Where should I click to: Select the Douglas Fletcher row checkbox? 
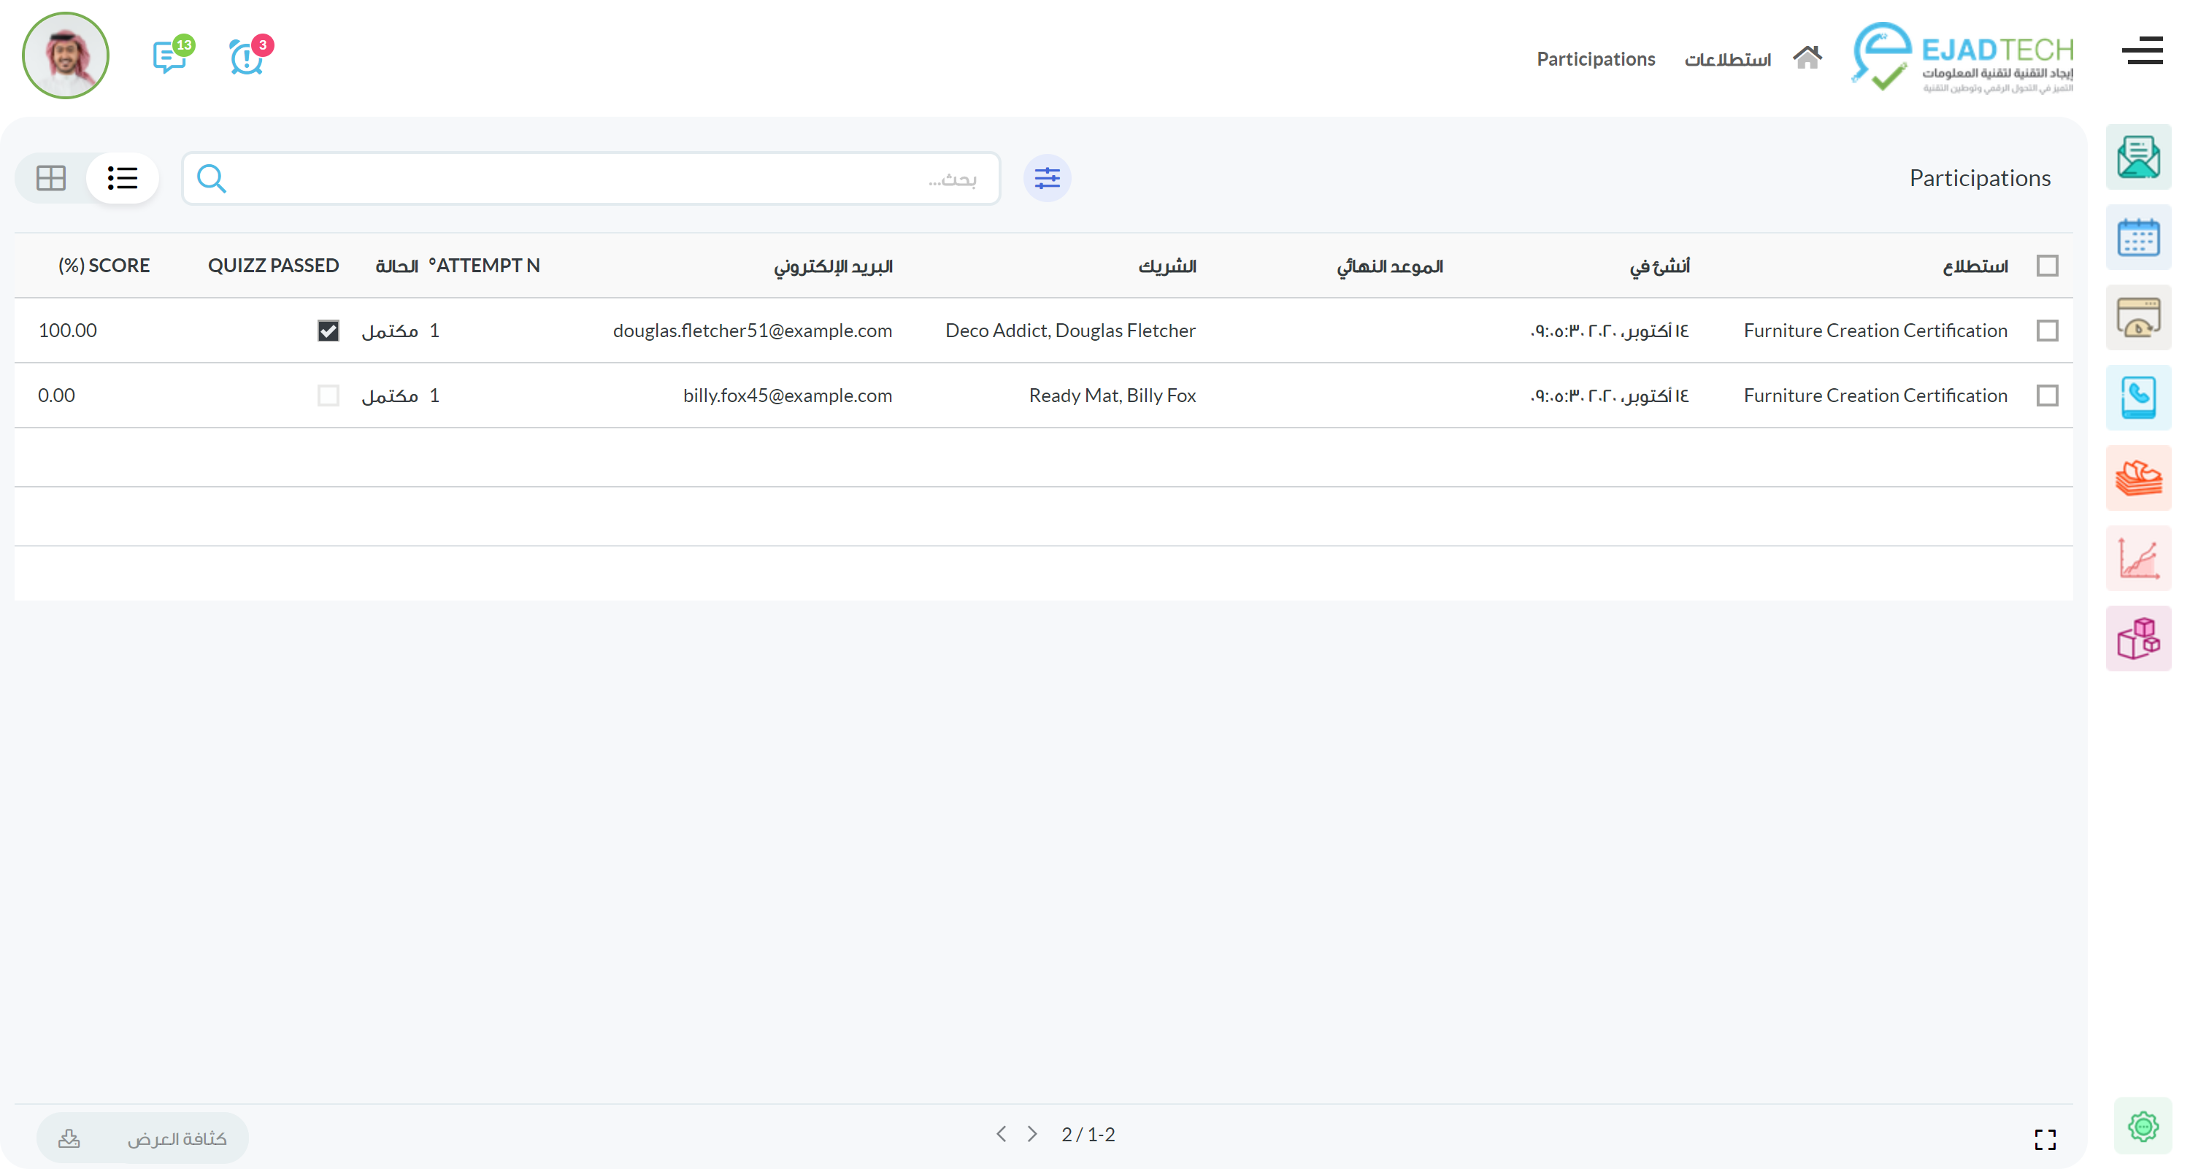(x=2047, y=331)
